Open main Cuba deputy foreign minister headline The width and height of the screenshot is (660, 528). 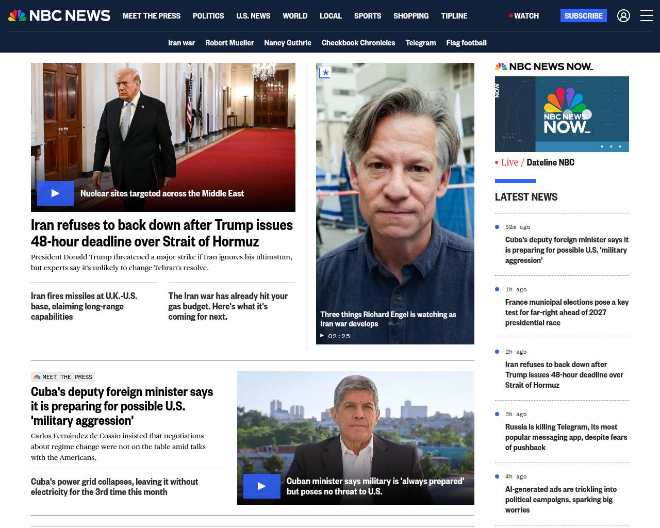(122, 406)
